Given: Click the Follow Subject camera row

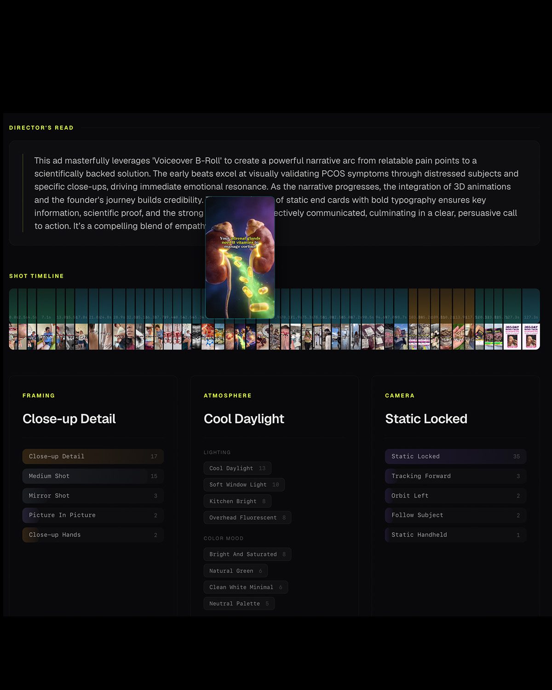Looking at the screenshot, I should [455, 515].
